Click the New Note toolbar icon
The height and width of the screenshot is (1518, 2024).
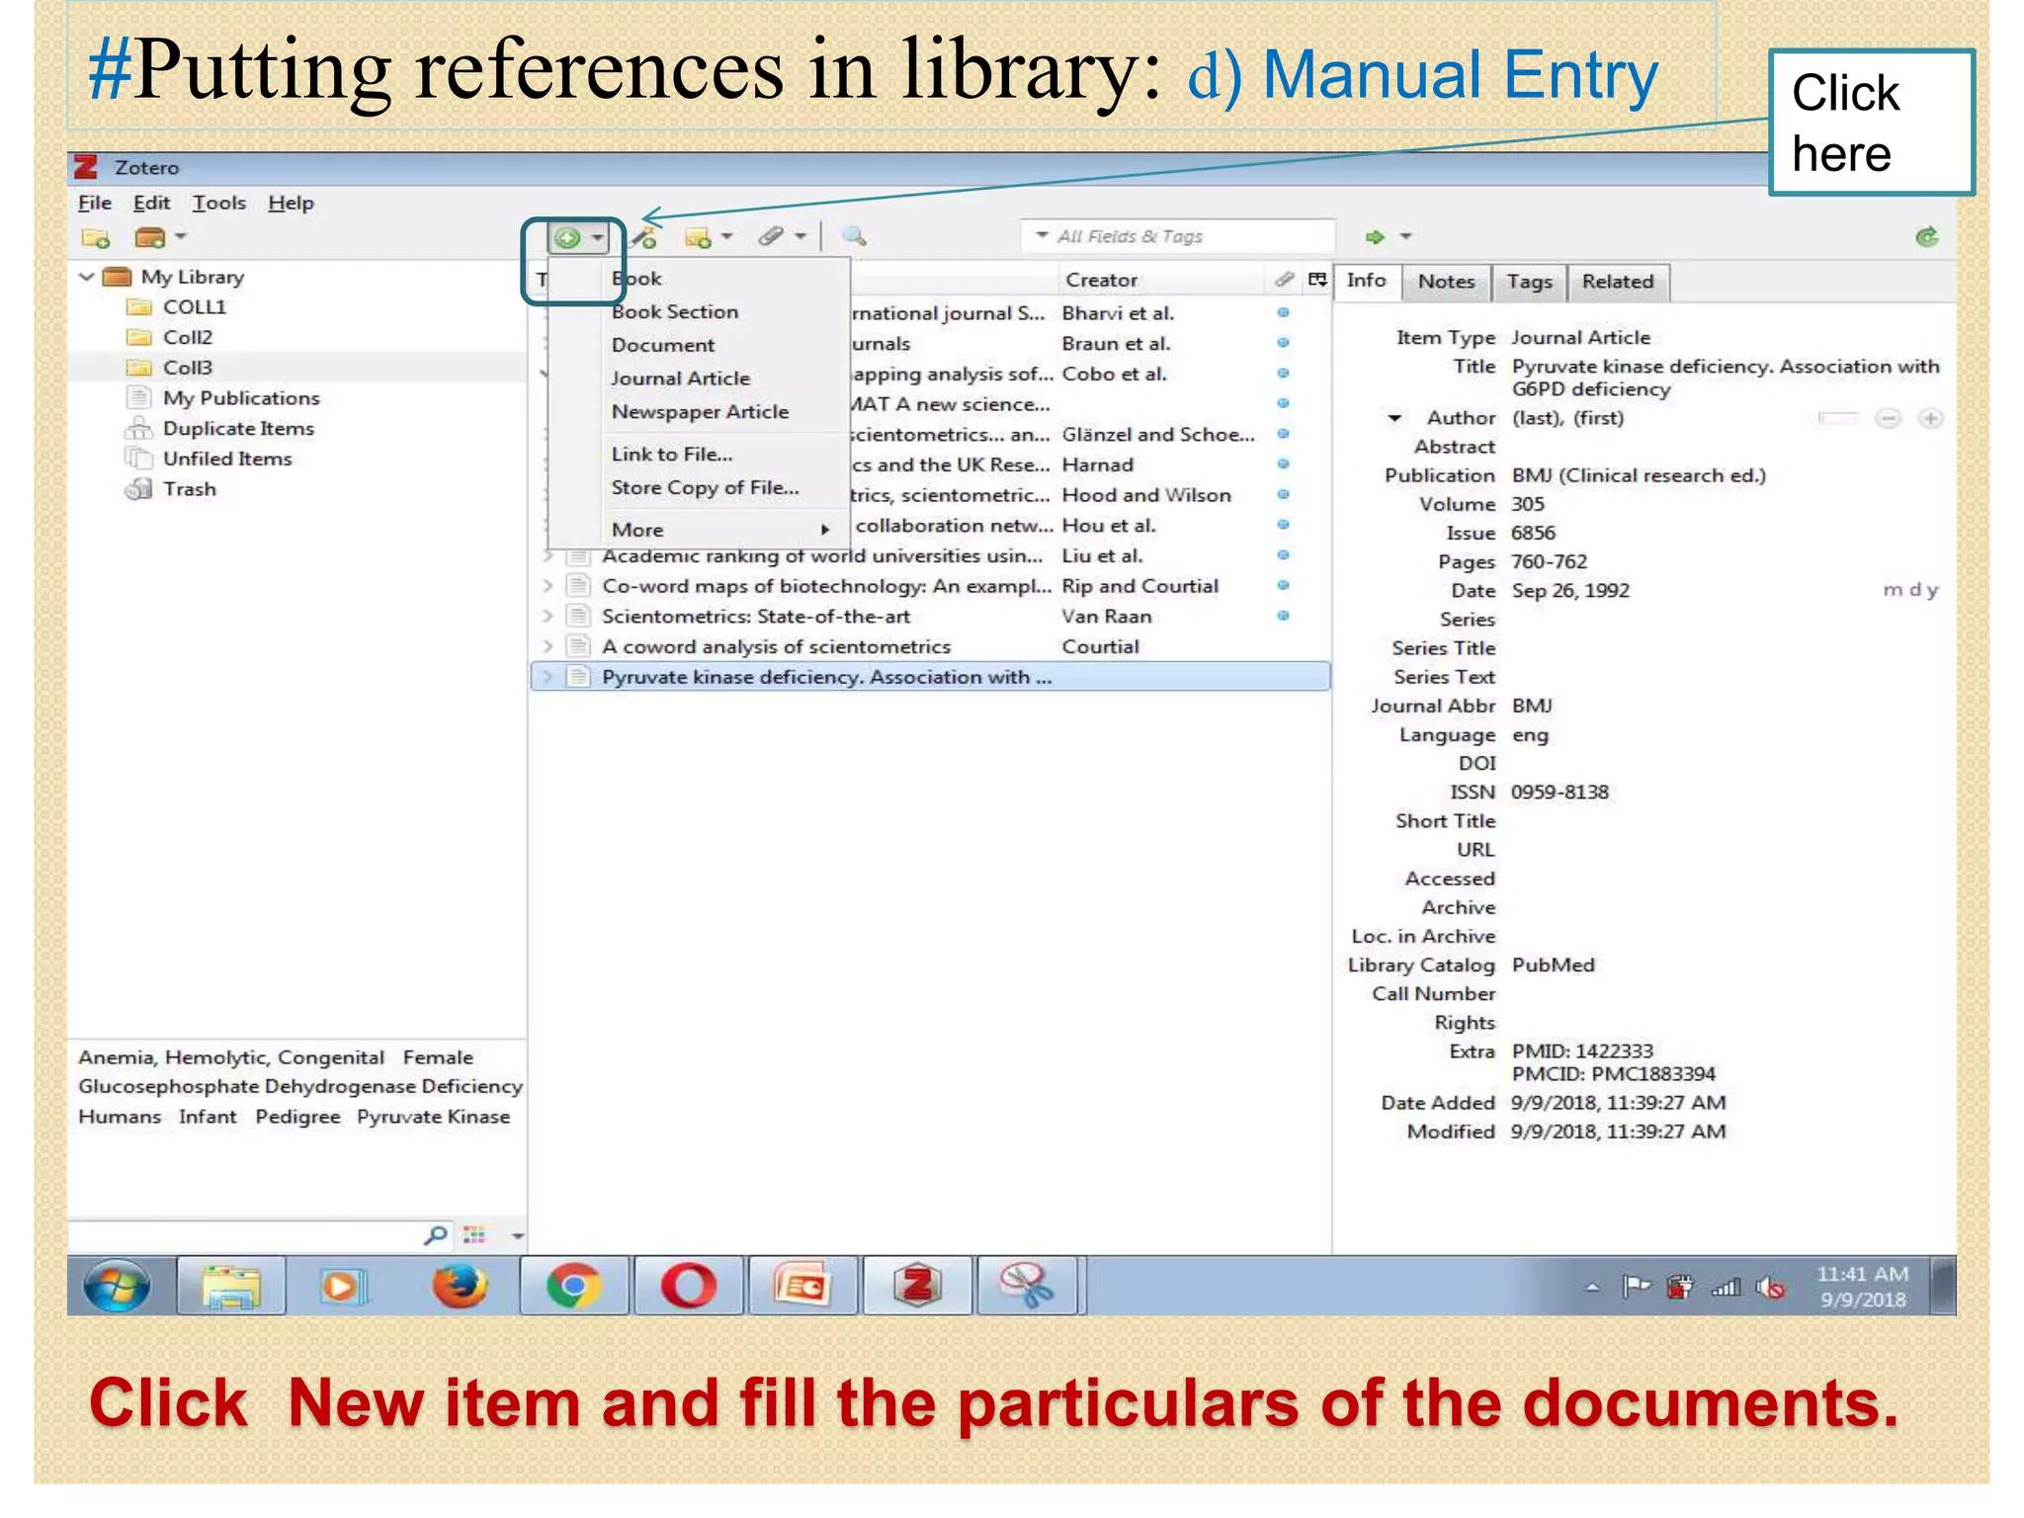pyautogui.click(x=698, y=237)
